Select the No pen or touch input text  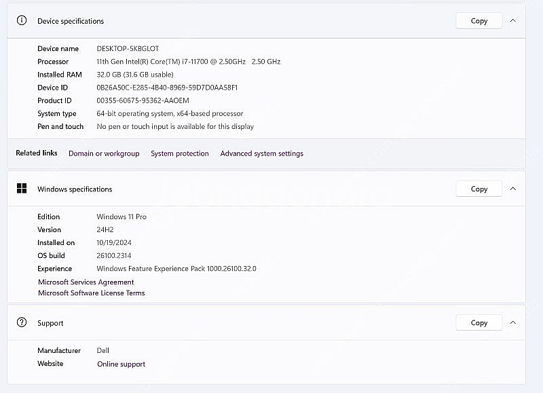pos(175,126)
